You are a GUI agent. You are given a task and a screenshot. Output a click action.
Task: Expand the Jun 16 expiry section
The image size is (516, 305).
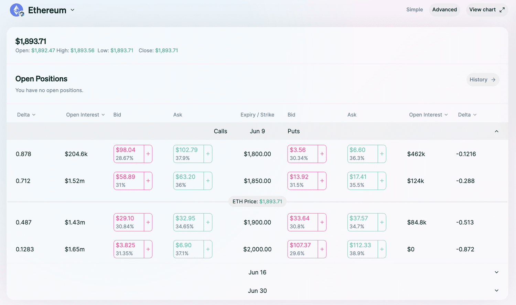(x=496, y=272)
